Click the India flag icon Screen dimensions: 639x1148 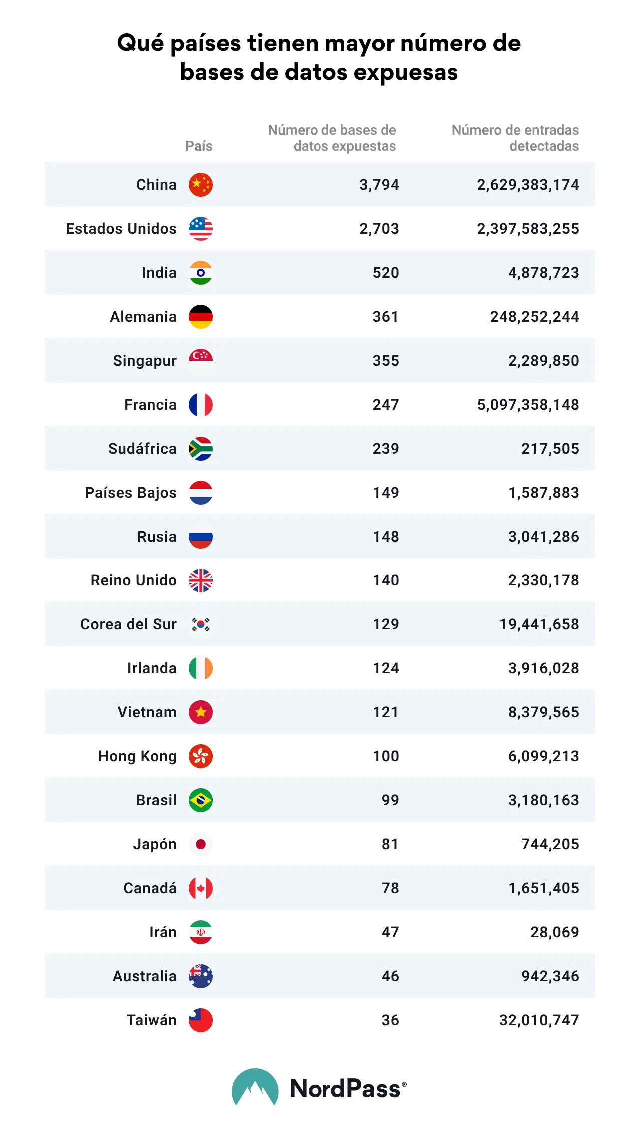coord(201,273)
